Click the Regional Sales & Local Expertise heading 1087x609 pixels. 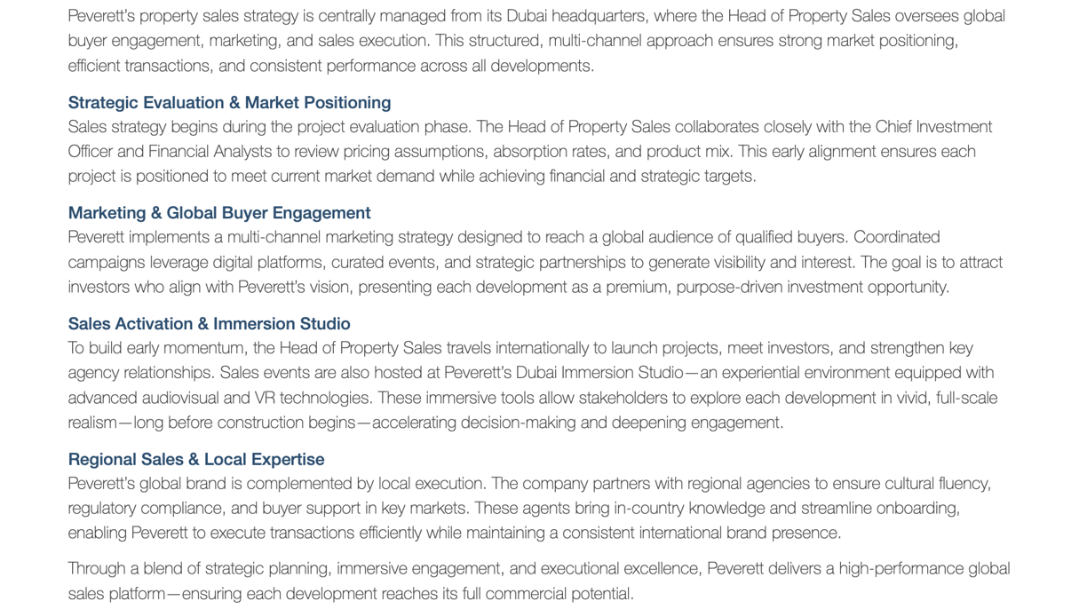pyautogui.click(x=196, y=459)
